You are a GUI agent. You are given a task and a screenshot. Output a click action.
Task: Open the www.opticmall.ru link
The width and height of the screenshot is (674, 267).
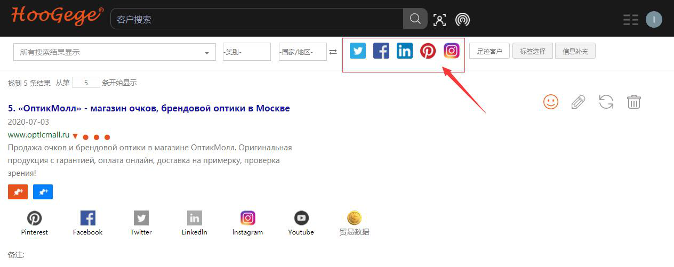coord(39,135)
